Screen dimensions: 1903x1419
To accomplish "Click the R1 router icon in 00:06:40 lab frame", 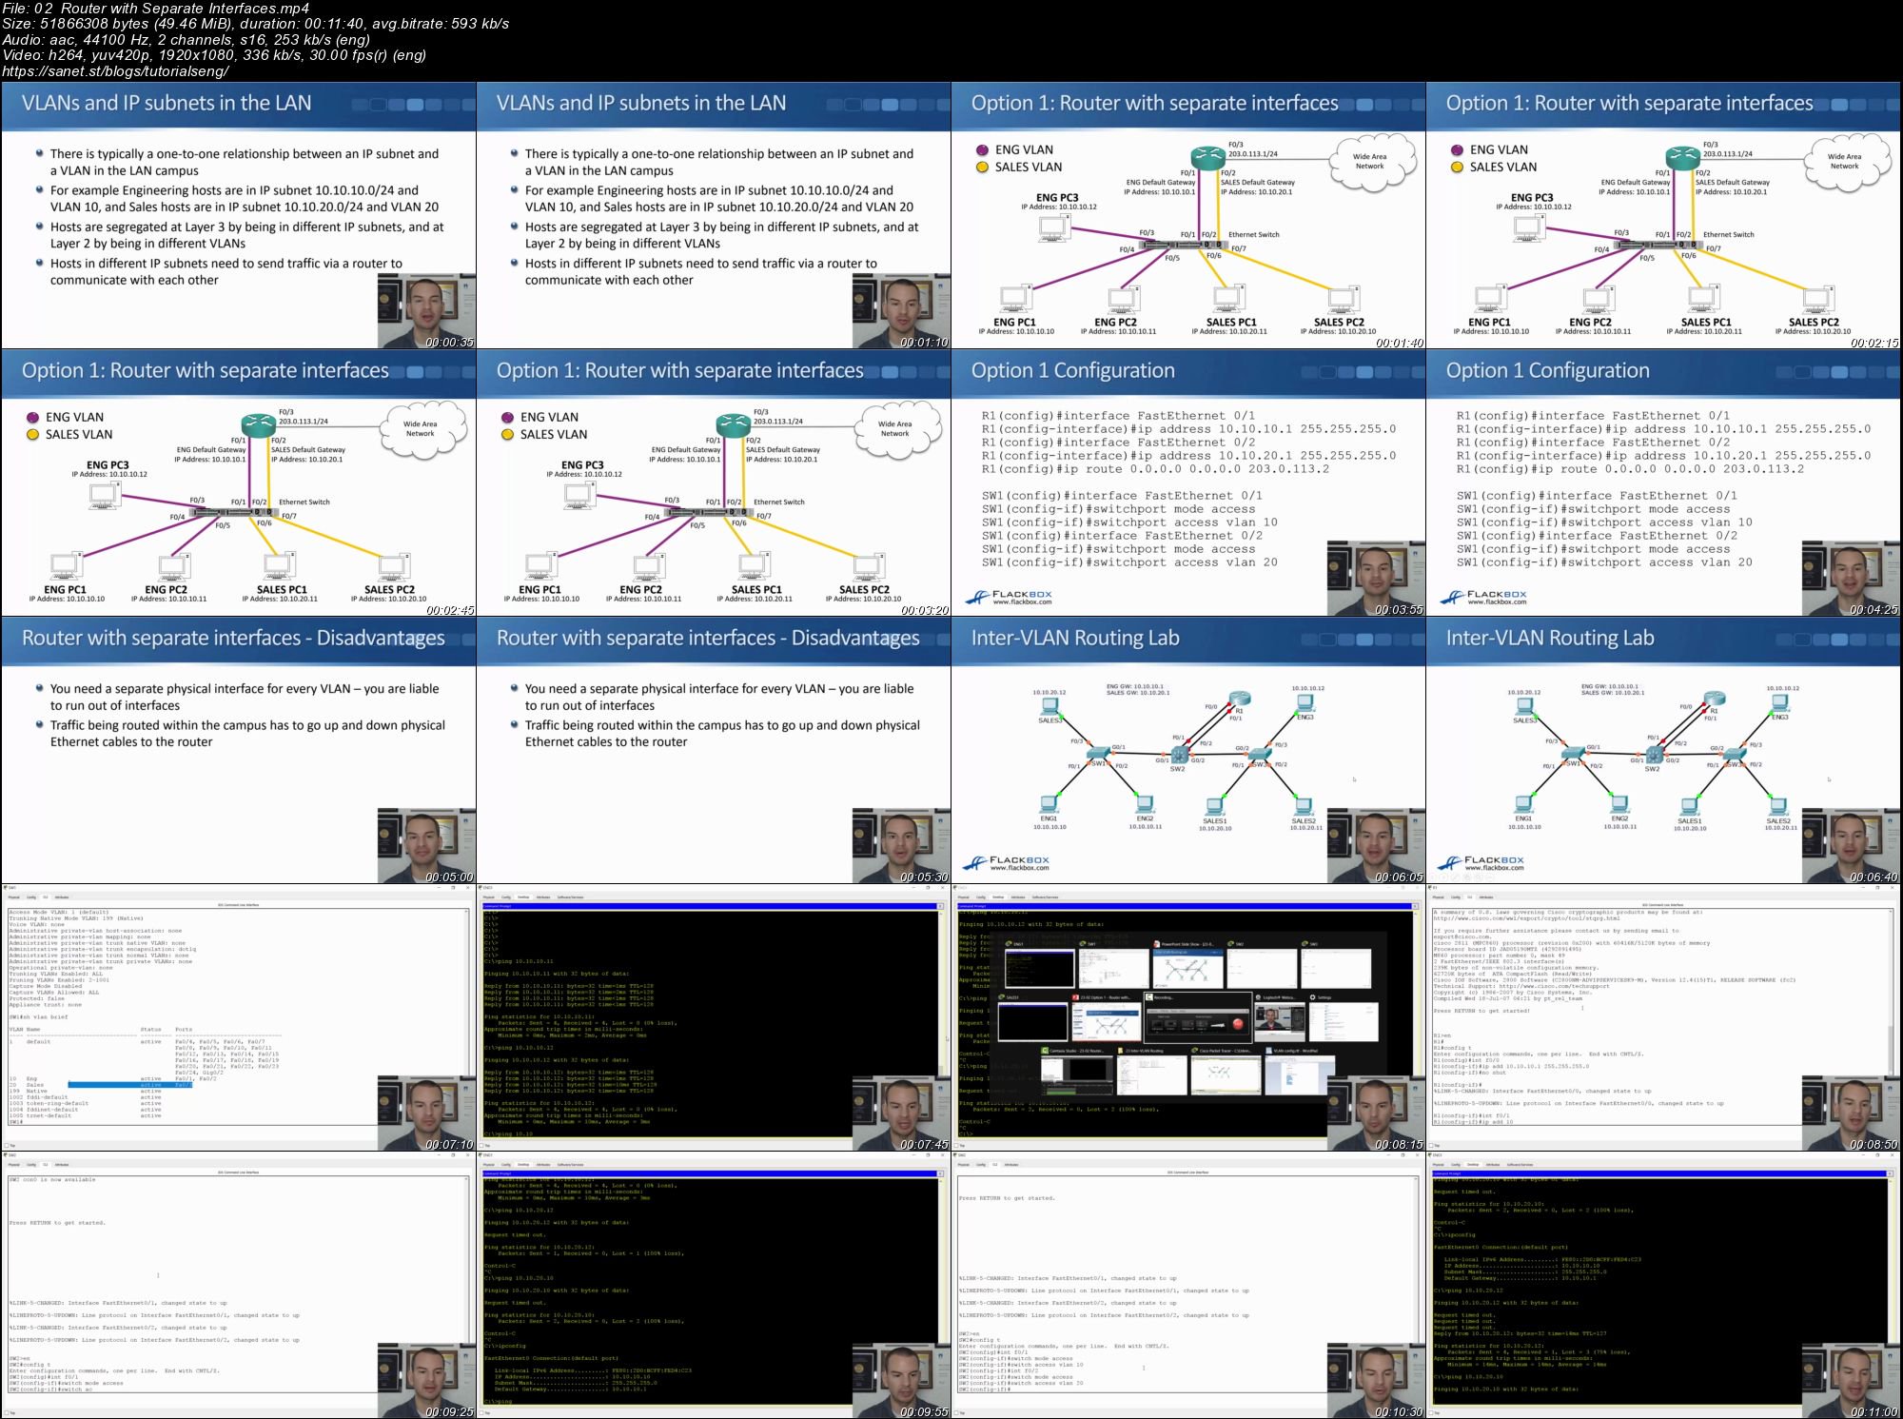I will [1714, 700].
